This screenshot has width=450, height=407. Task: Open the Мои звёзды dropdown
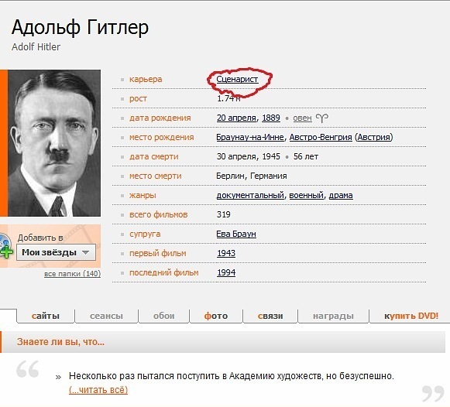pos(56,252)
